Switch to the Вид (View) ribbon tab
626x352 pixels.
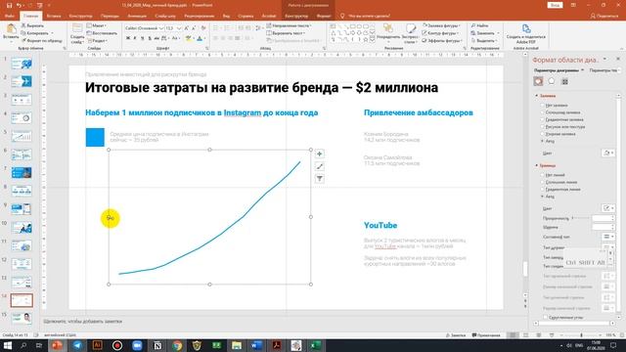(x=226, y=16)
